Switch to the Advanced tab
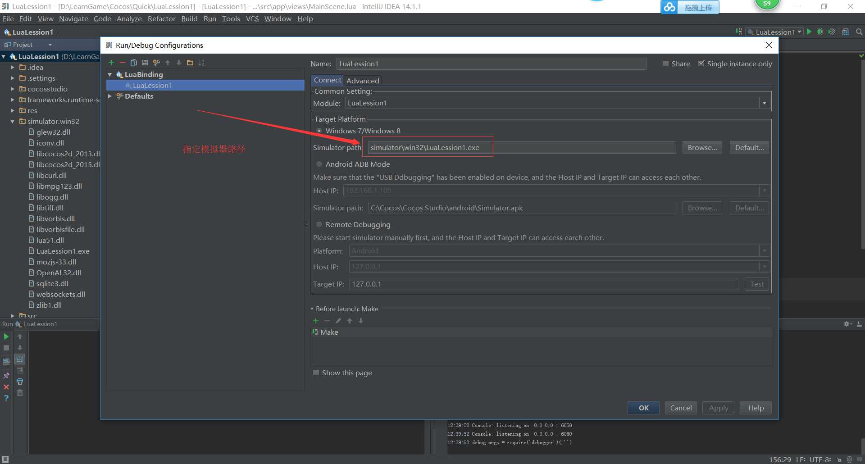This screenshot has width=865, height=464. pos(363,81)
